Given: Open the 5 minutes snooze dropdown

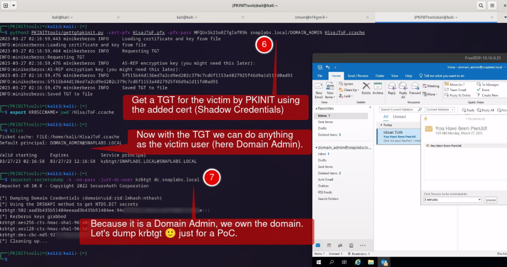Looking at the screenshot, I should click(x=453, y=200).
